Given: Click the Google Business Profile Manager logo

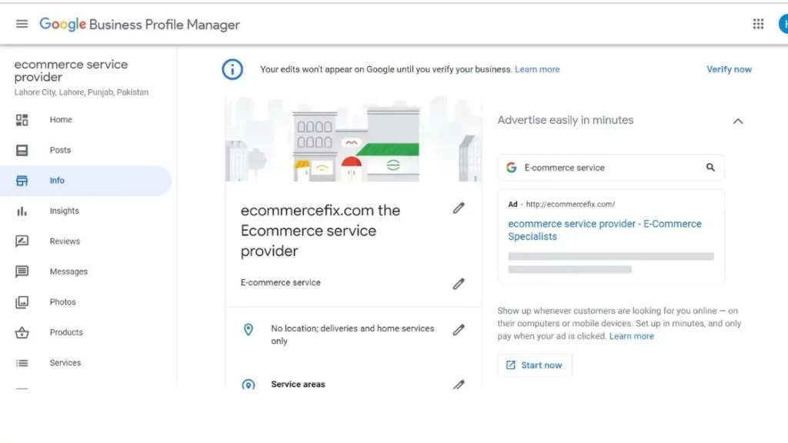Looking at the screenshot, I should [139, 24].
